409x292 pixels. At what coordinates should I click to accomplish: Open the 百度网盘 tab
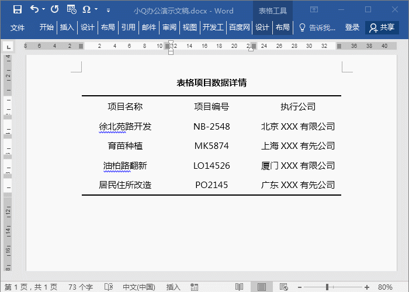pos(239,27)
